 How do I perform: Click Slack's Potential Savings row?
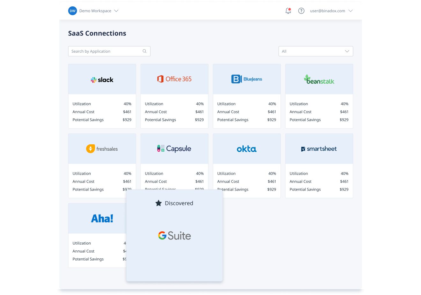coord(102,120)
